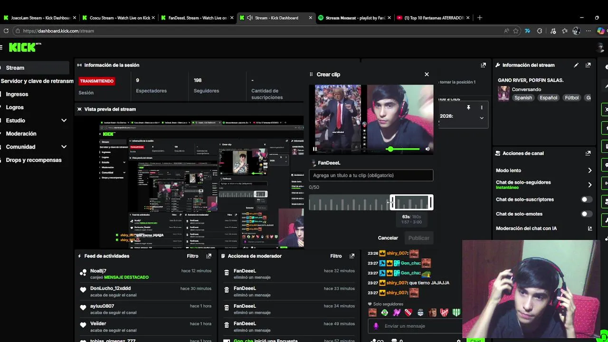Close the Crear clip dialog
The image size is (608, 342).
point(427,74)
